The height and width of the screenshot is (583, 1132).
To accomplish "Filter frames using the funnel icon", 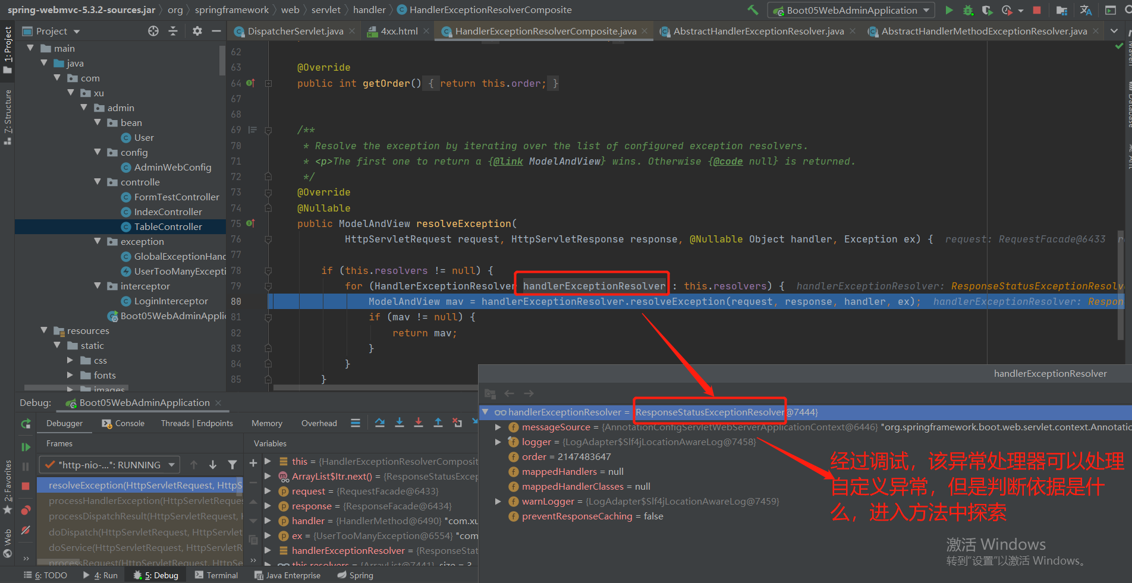I will coord(232,465).
